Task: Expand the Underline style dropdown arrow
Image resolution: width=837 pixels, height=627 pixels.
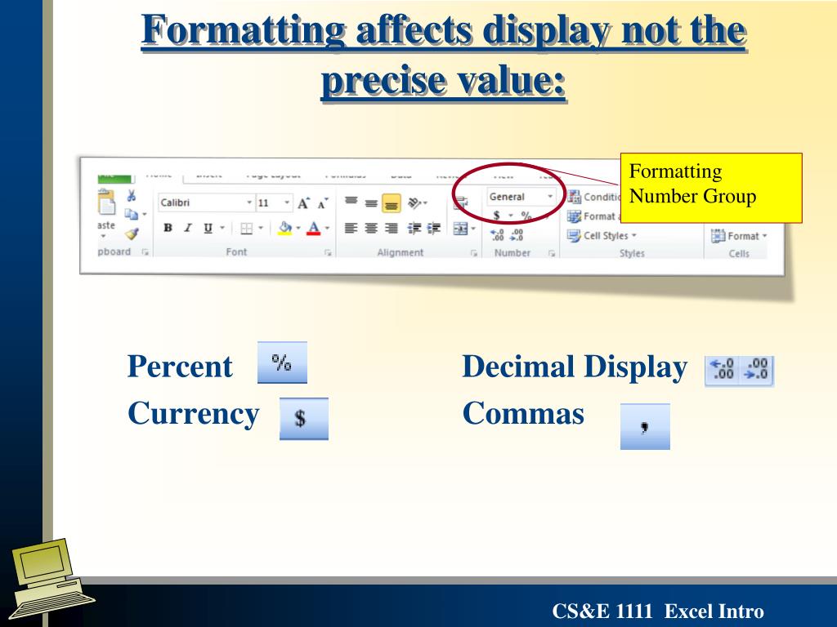Action: click(x=222, y=229)
